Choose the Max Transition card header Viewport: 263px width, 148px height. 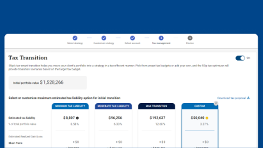point(156,106)
